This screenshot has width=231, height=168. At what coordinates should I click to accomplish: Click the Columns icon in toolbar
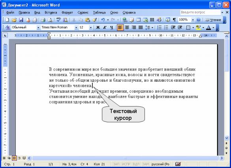click(x=152, y=20)
